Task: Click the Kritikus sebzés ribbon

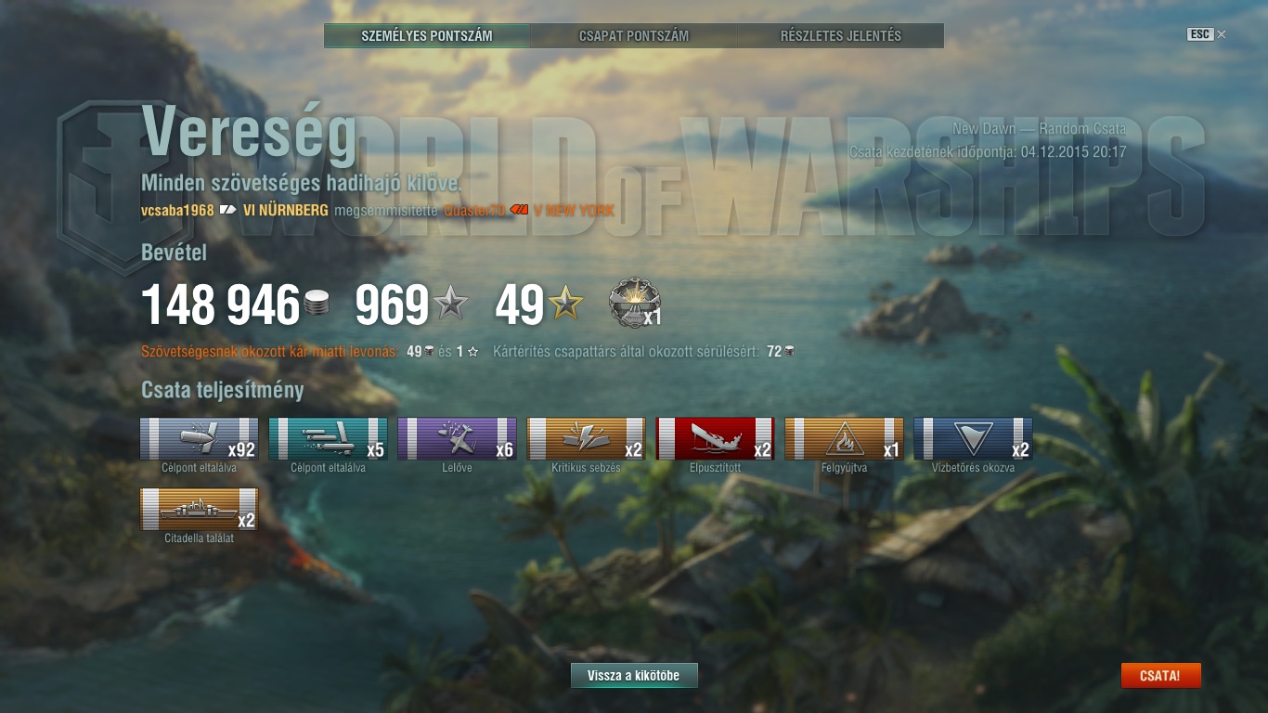Action: tap(587, 439)
